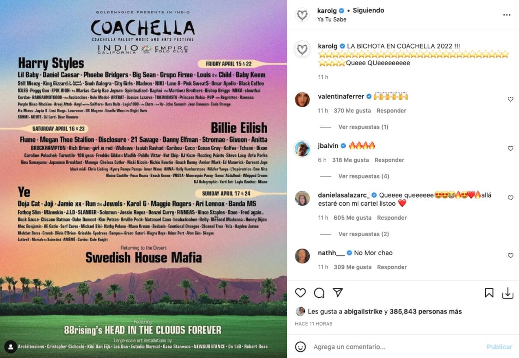This screenshot has height=358, width=519.
Task: Show the 4 replies to jbalvin
Action: click(x=363, y=176)
